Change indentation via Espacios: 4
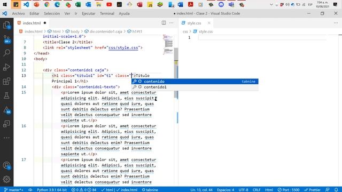Image resolution: width=342 pixels, height=192 pixels. (226, 190)
